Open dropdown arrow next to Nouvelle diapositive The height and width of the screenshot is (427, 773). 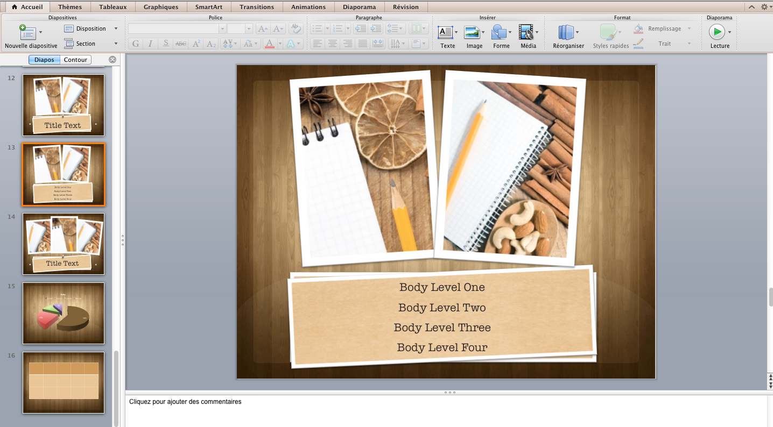tap(41, 32)
